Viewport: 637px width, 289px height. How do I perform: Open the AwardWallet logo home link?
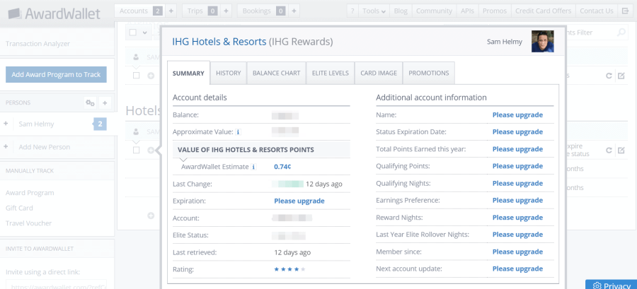(54, 14)
